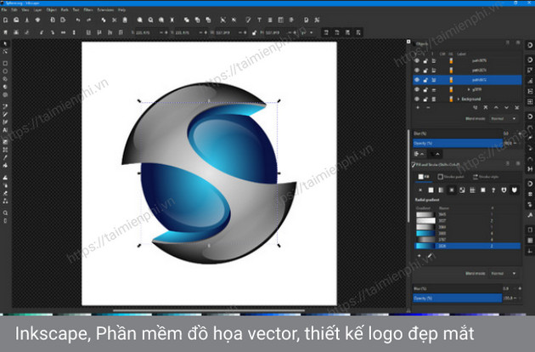Click the Open document icon

[x=16, y=20]
